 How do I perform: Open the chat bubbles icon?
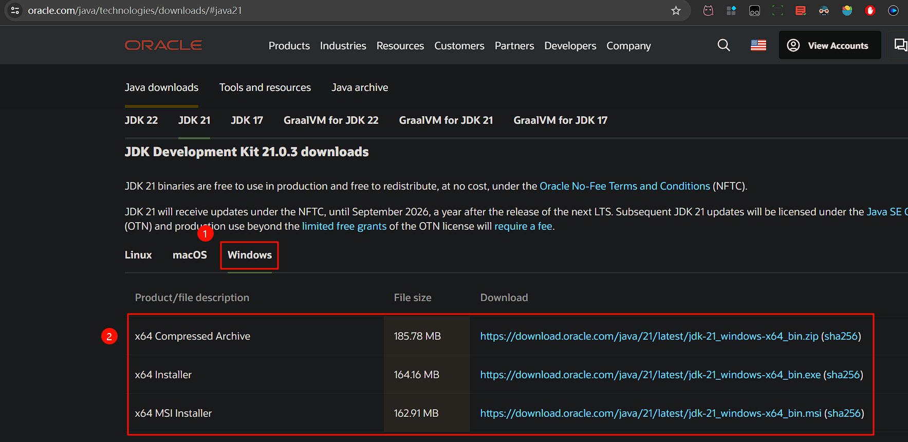coord(900,45)
